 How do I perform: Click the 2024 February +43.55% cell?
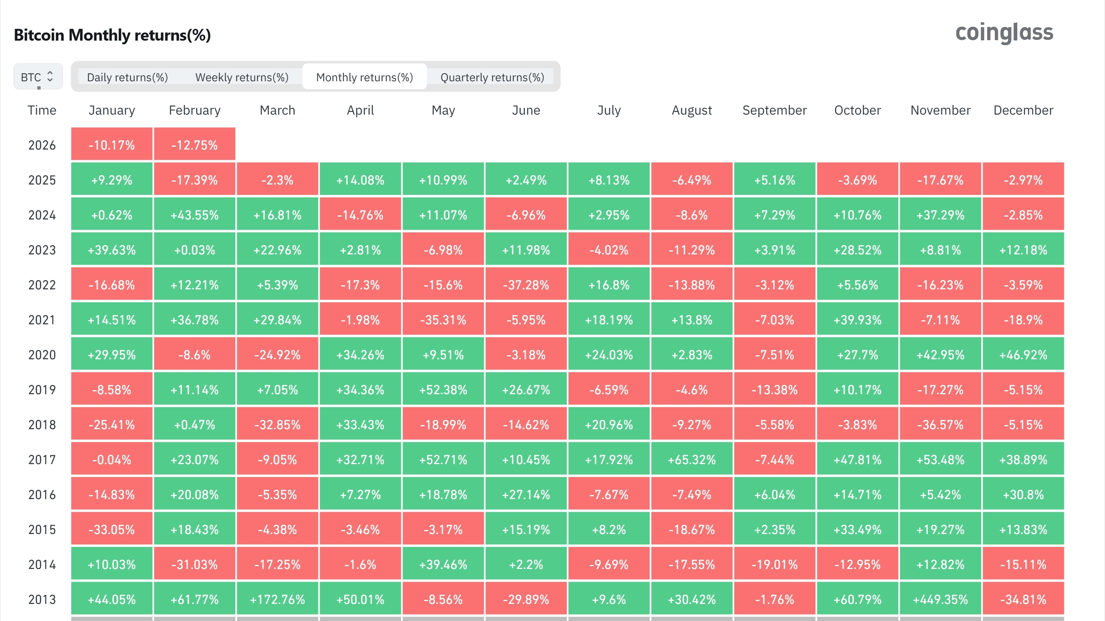tap(194, 215)
